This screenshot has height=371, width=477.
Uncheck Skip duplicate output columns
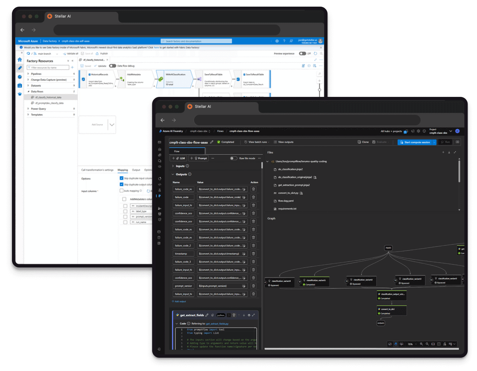click(122, 184)
